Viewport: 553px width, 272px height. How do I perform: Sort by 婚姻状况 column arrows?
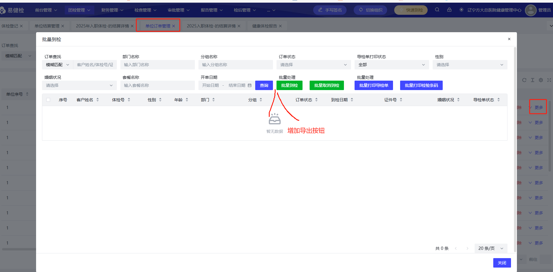pos(458,100)
